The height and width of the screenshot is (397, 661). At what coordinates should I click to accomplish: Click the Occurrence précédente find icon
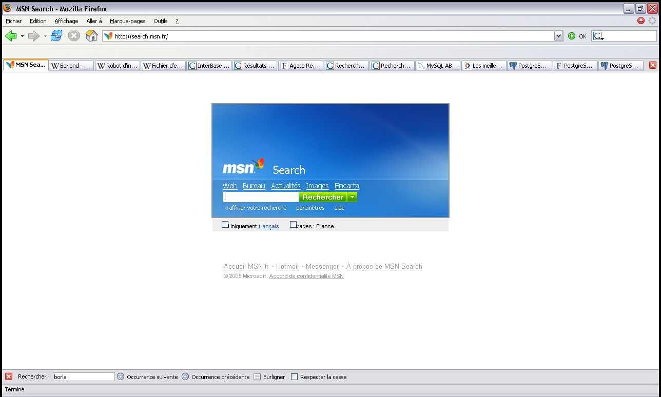coord(185,377)
